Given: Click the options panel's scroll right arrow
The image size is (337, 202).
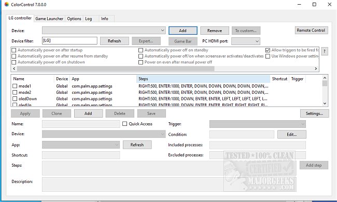Looking at the screenshot, I should tap(316, 68).
